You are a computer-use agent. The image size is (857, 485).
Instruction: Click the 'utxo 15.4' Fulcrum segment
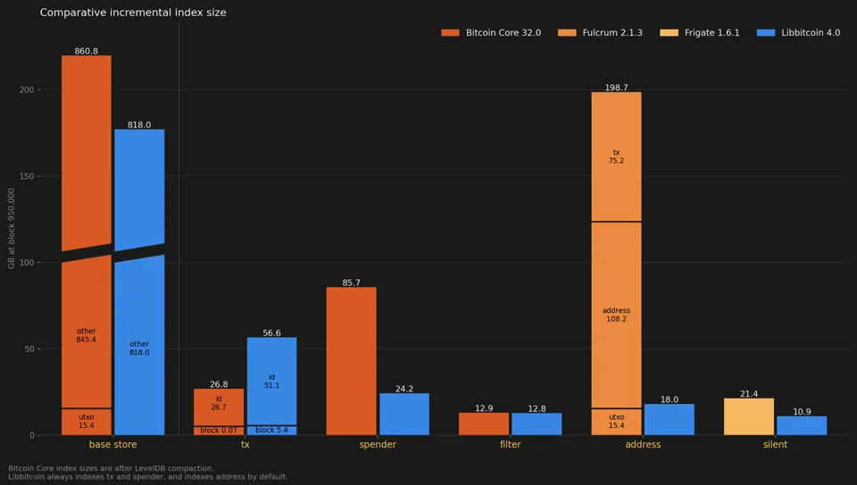pyautogui.click(x=617, y=422)
